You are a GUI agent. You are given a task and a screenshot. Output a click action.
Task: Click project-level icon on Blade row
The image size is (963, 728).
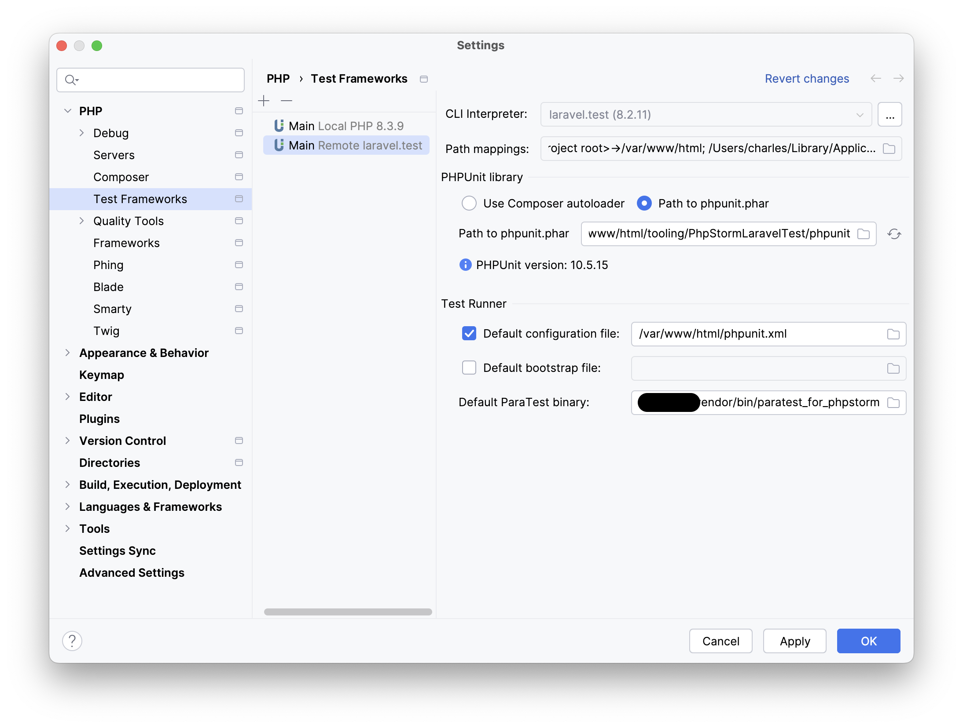pos(239,287)
